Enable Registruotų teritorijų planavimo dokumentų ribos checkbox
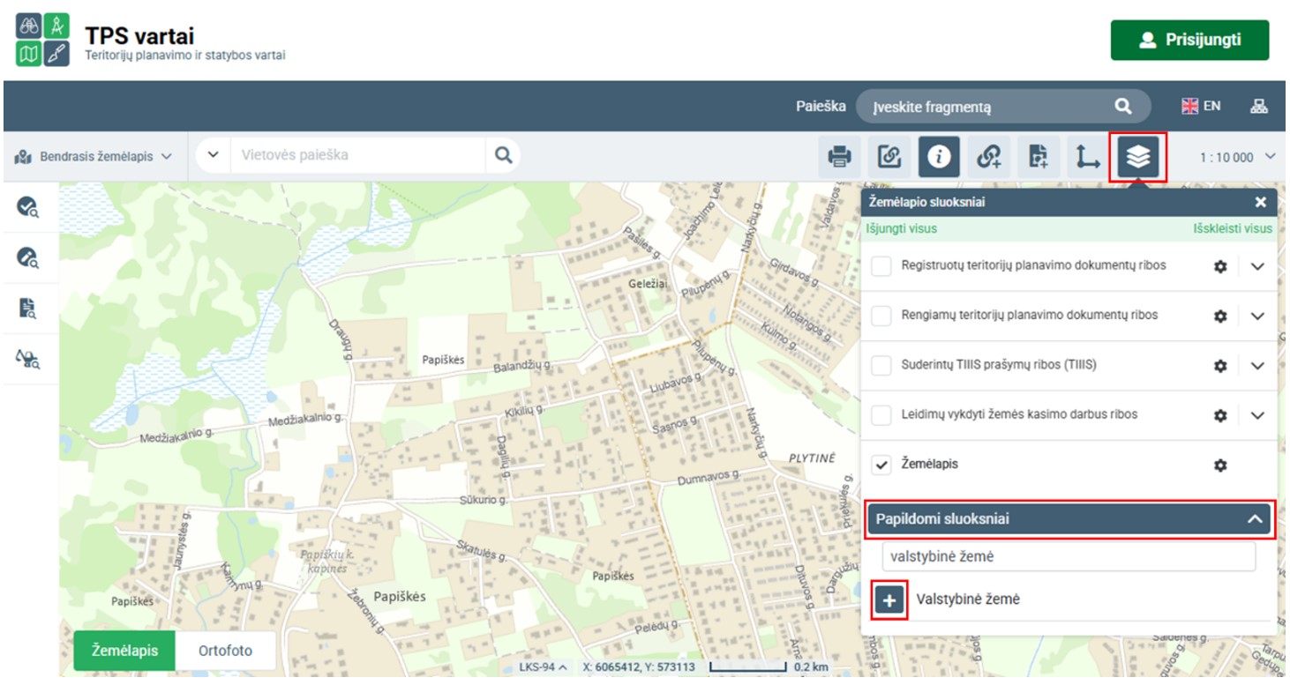 (881, 266)
